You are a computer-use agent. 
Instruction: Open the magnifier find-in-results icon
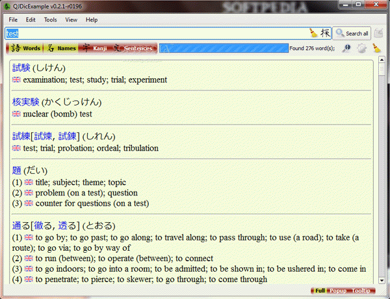tap(346, 48)
